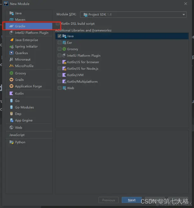The image size is (194, 208).
Task: Click Kotlin/JVM icon in frameworks list
Action: coord(64,75)
